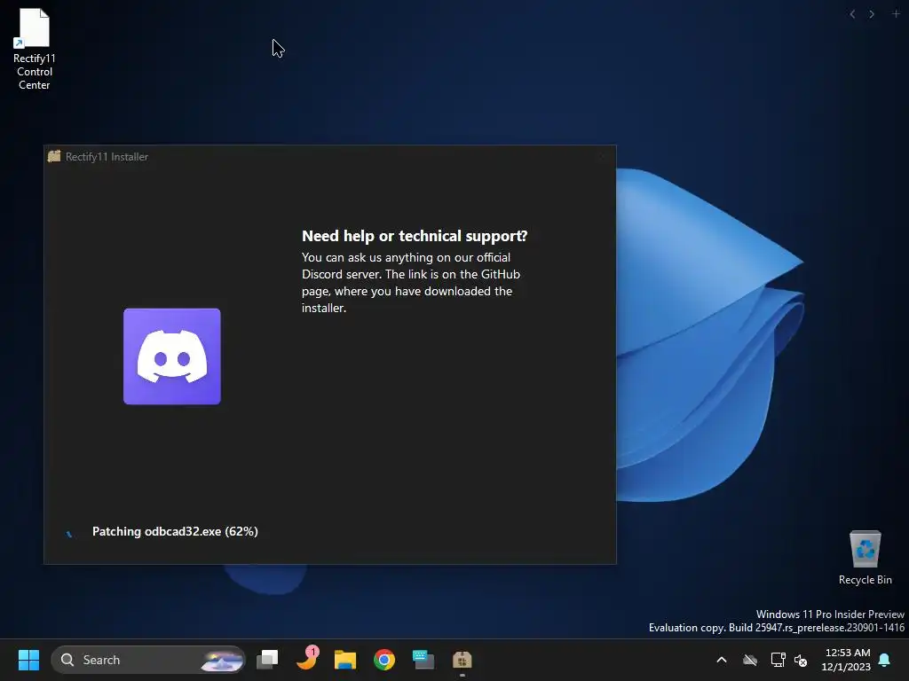Open File Explorer from the taskbar

click(345, 660)
